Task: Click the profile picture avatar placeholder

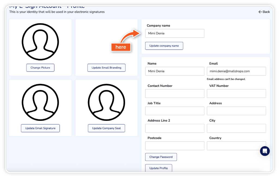Action: coord(40,42)
